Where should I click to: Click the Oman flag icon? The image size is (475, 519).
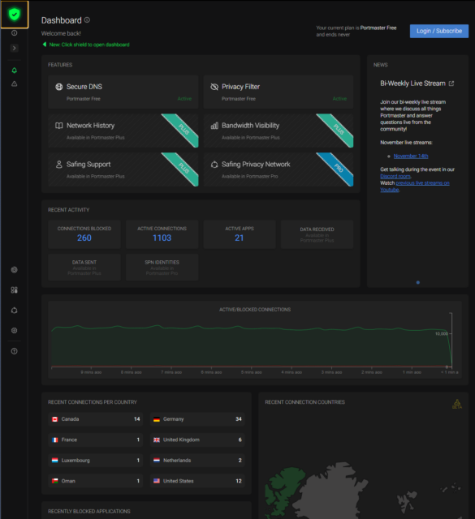(x=55, y=481)
